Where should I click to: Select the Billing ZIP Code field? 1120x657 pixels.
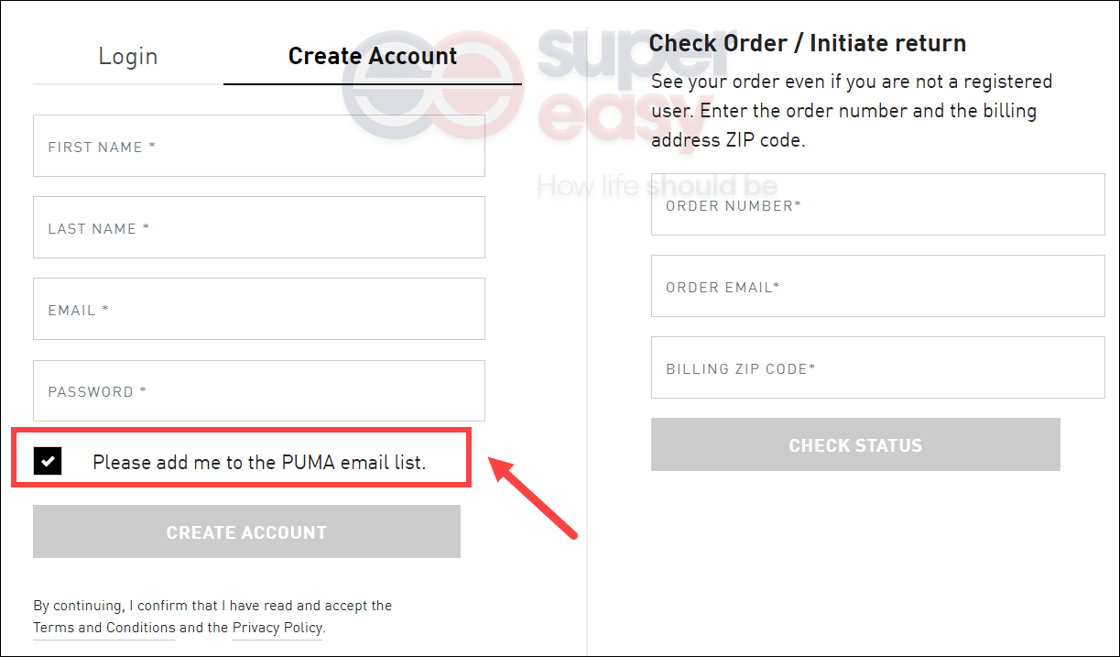coord(878,367)
